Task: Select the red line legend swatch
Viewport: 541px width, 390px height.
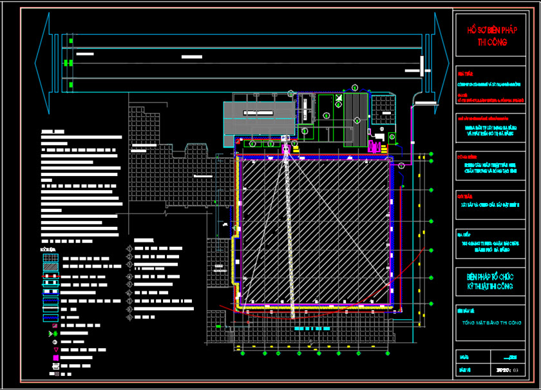Action: tap(50, 275)
